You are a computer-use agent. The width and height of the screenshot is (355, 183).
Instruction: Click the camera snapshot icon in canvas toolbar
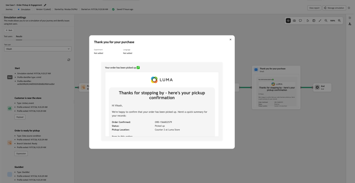(x=294, y=21)
